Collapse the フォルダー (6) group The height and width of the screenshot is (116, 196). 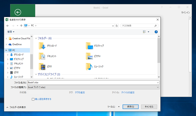[x=36, y=38]
